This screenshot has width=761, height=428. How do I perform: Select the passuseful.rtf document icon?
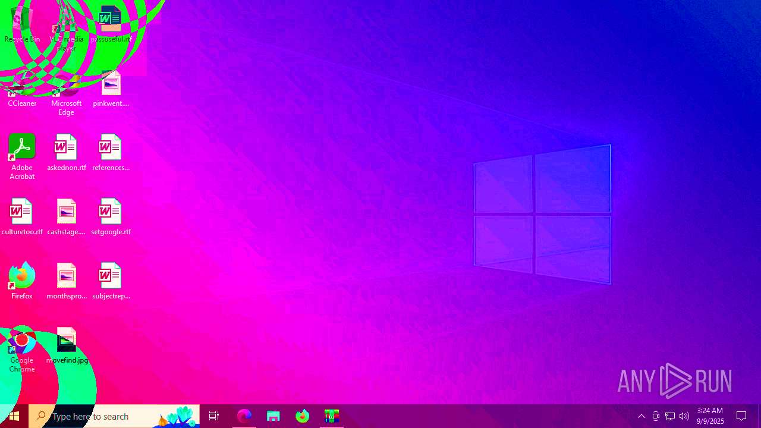(111, 24)
